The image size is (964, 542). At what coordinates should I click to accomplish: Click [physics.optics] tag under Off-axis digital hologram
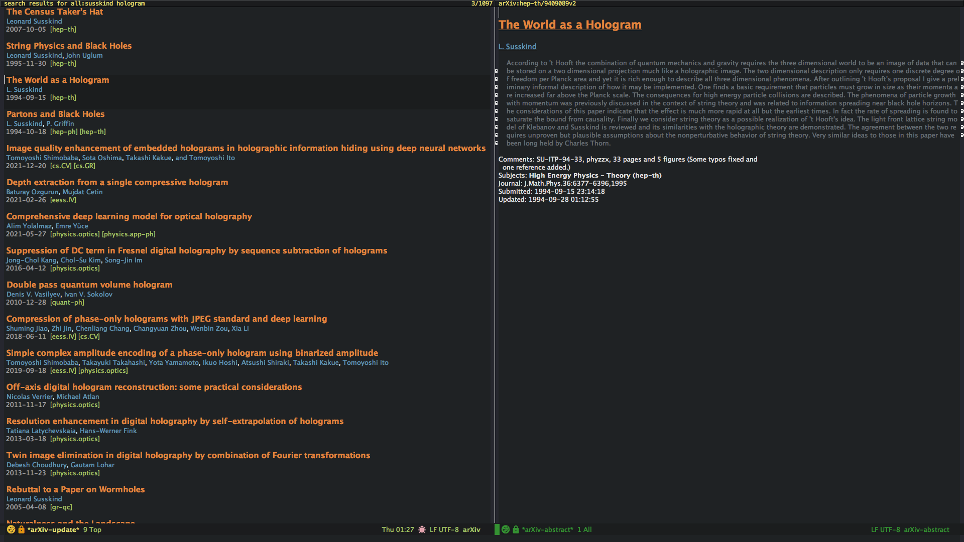[x=75, y=404]
